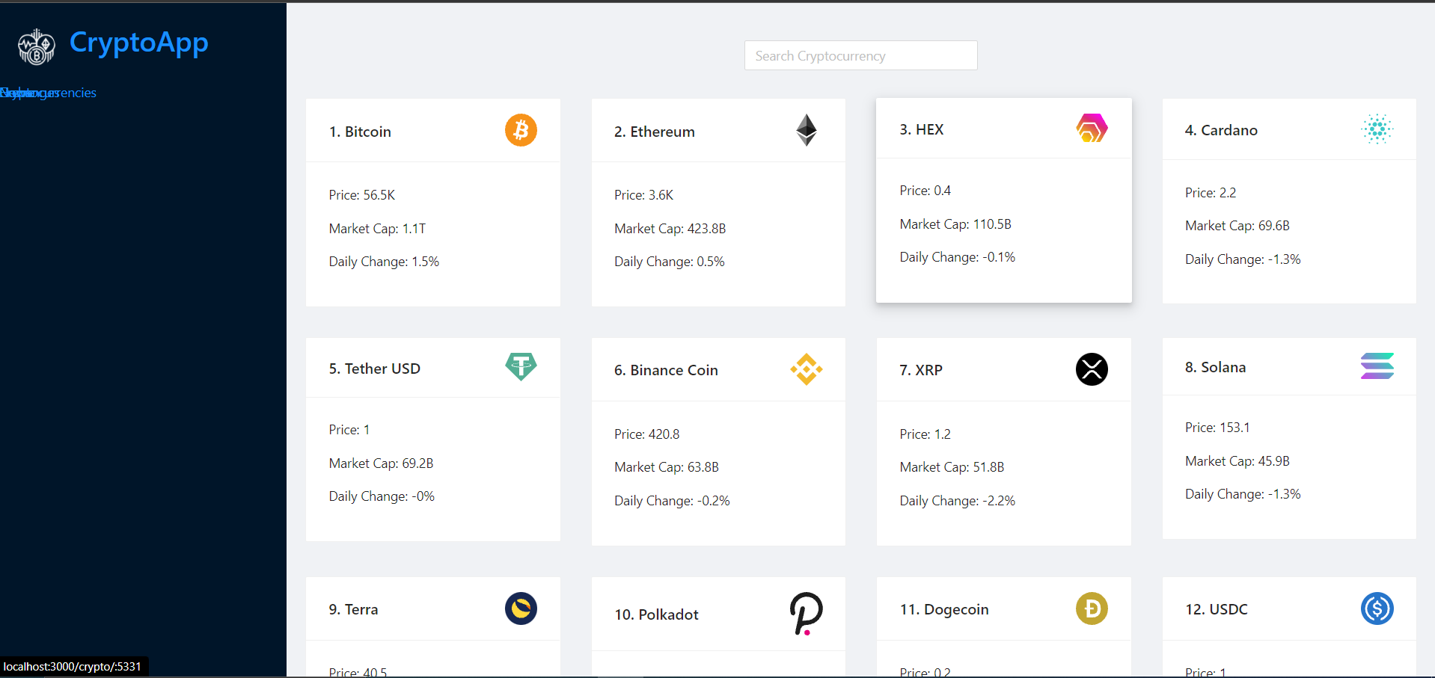This screenshot has width=1435, height=678.
Task: Click the USDC blue dollar icon
Action: (x=1377, y=608)
